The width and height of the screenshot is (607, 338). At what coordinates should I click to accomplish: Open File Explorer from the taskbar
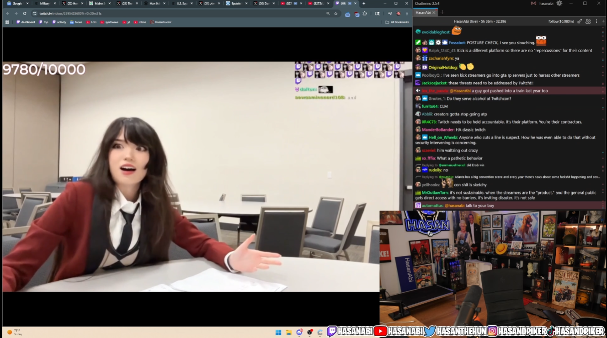click(289, 332)
